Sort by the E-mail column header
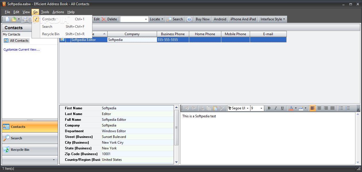Screen dimensions: 362x172 [x=268, y=34]
